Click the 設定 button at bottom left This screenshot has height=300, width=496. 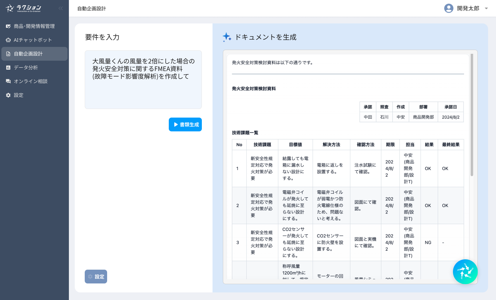coord(96,277)
